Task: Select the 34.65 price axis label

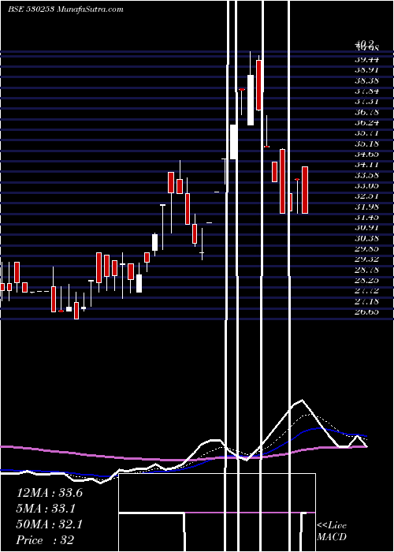Action: [x=366, y=154]
